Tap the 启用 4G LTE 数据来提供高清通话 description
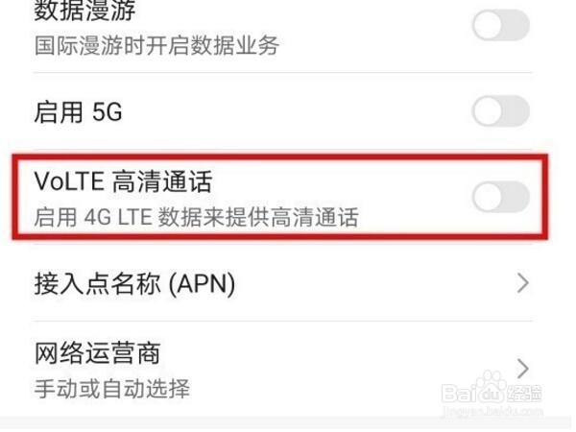 [196, 217]
